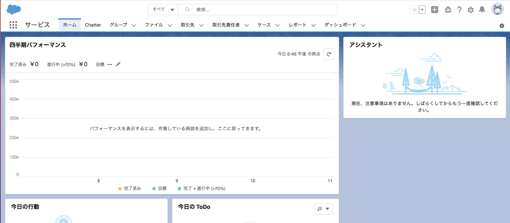The image size is (510, 223).
Task: Open the user profile avatar
Action: [498, 9]
